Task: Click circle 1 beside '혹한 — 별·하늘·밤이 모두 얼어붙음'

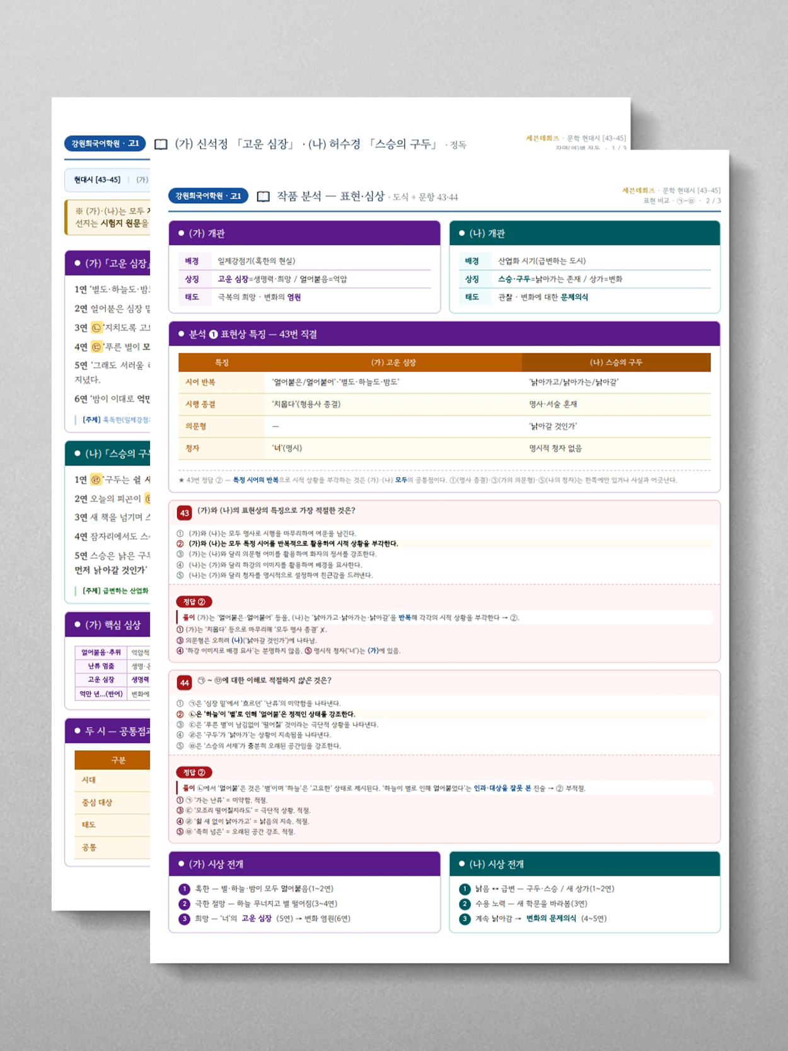Action: (x=184, y=889)
